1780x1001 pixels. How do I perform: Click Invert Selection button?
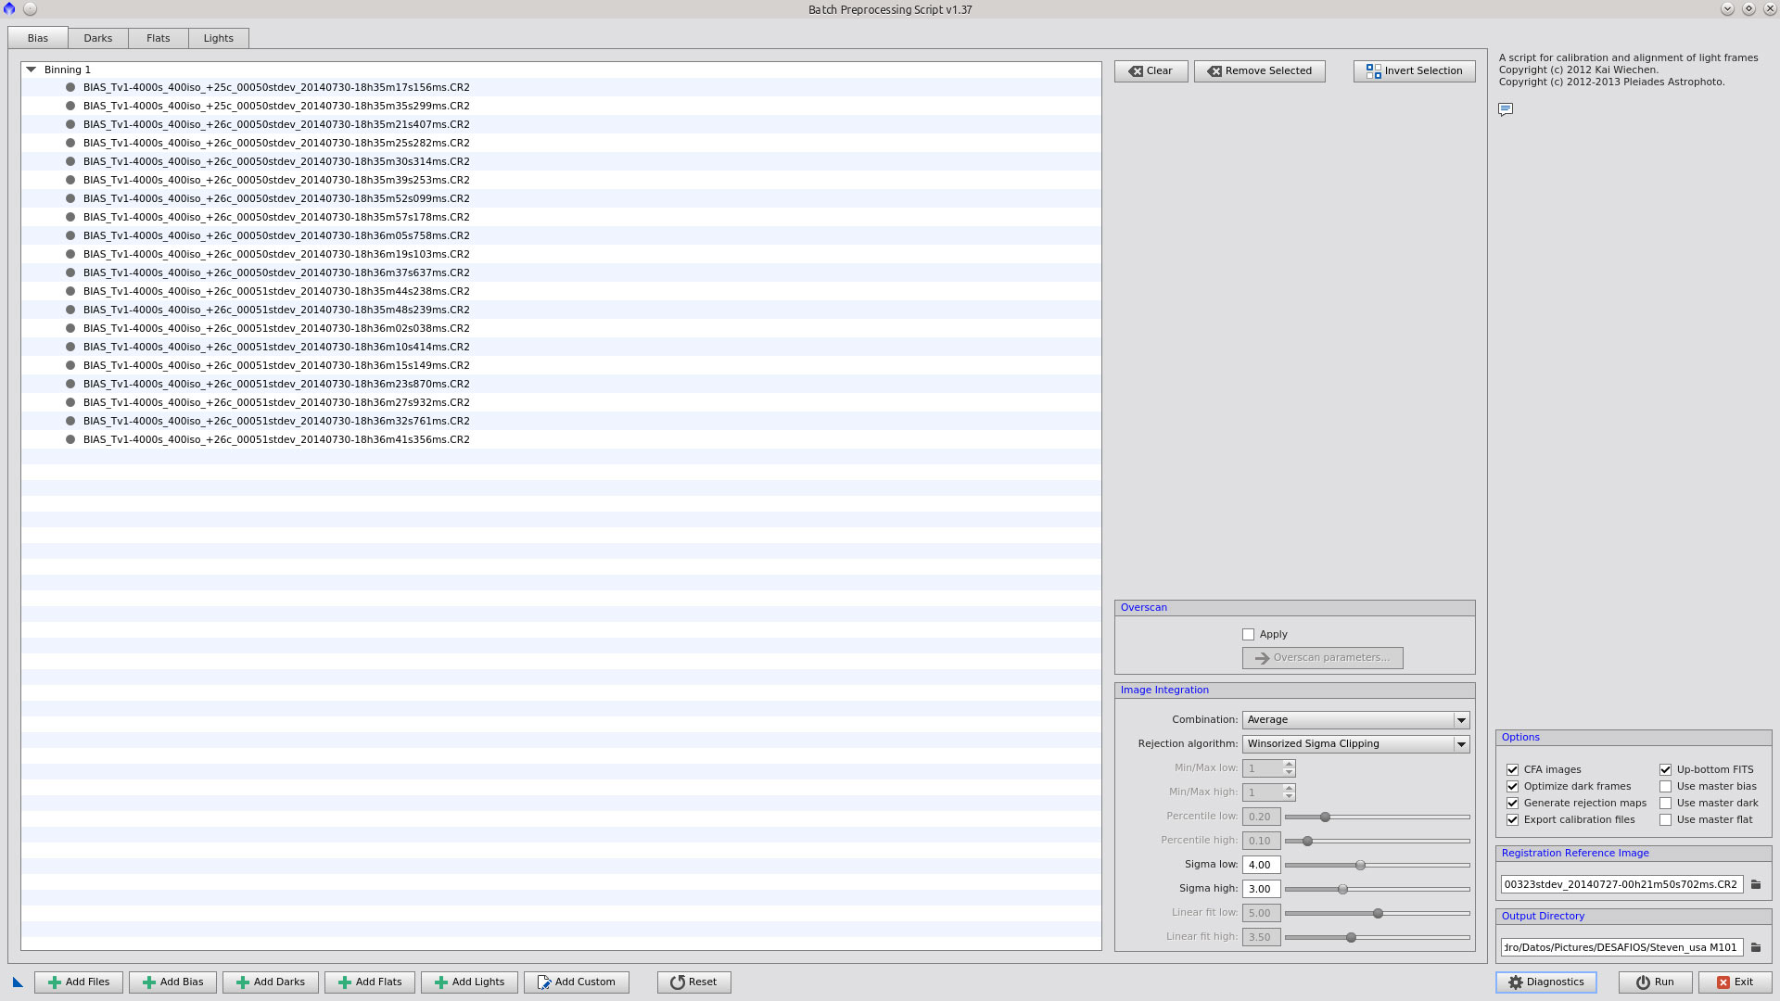(1414, 71)
